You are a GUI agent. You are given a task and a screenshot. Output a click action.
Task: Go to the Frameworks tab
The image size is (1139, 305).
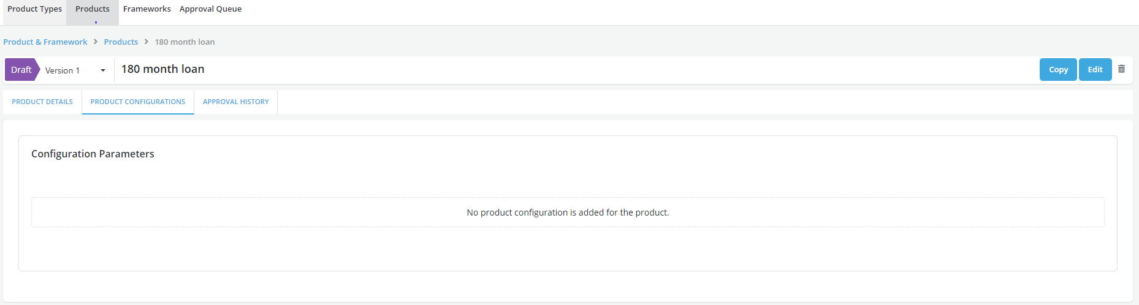147,9
